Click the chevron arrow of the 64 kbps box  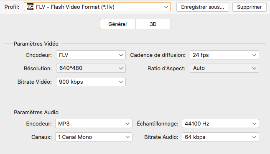254,137
